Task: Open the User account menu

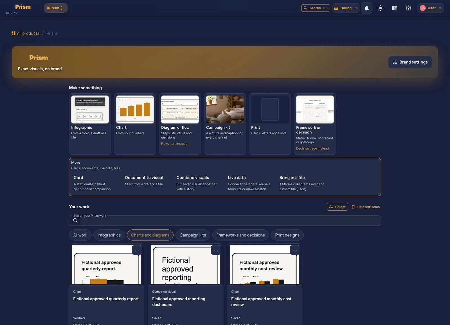Action: (x=431, y=8)
